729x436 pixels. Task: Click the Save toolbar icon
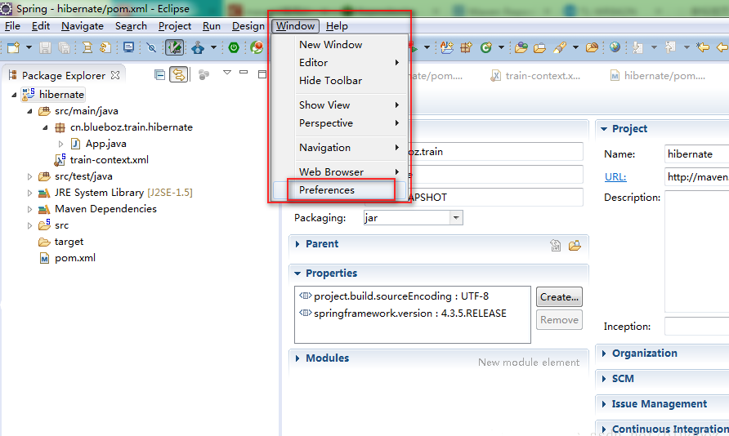[x=45, y=47]
